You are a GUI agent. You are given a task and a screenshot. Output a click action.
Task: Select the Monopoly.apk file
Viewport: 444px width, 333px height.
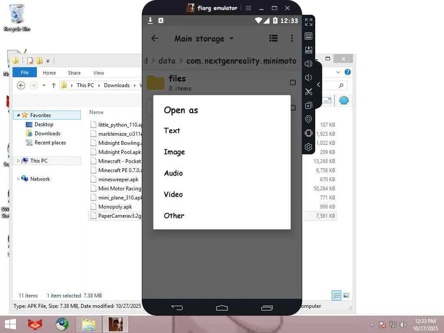click(115, 207)
